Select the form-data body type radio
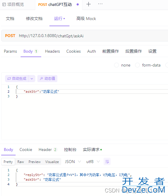Screen dimensions: 168x196 (137, 65)
